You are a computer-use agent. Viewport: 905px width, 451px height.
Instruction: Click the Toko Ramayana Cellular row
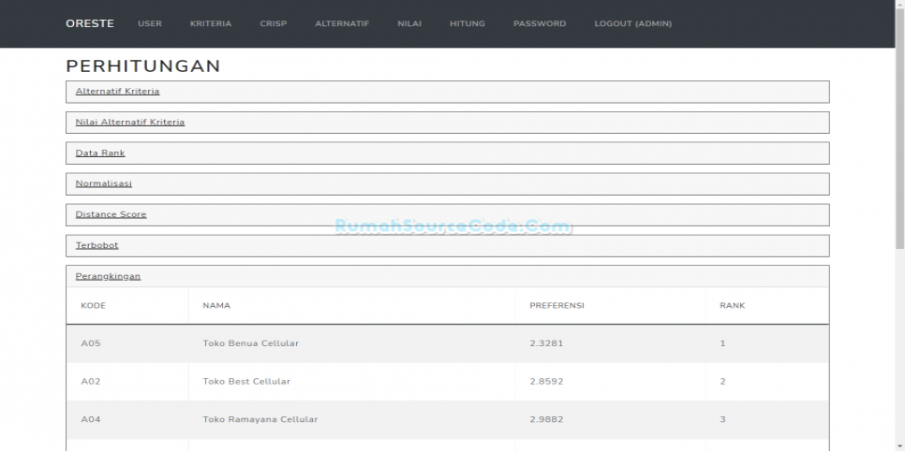click(260, 420)
